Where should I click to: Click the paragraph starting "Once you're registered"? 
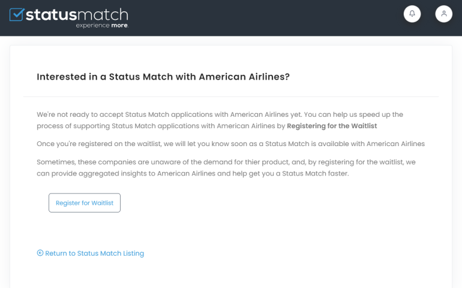[x=230, y=144]
